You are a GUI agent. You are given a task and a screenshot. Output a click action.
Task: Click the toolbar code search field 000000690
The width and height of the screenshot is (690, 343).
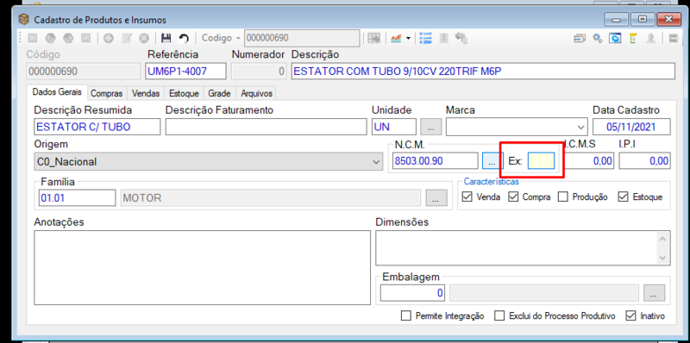click(302, 38)
